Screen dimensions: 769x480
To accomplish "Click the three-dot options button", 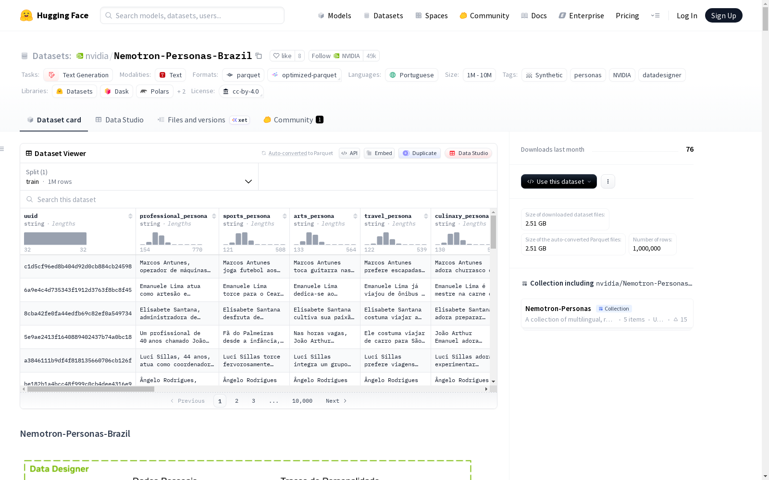I will (608, 181).
